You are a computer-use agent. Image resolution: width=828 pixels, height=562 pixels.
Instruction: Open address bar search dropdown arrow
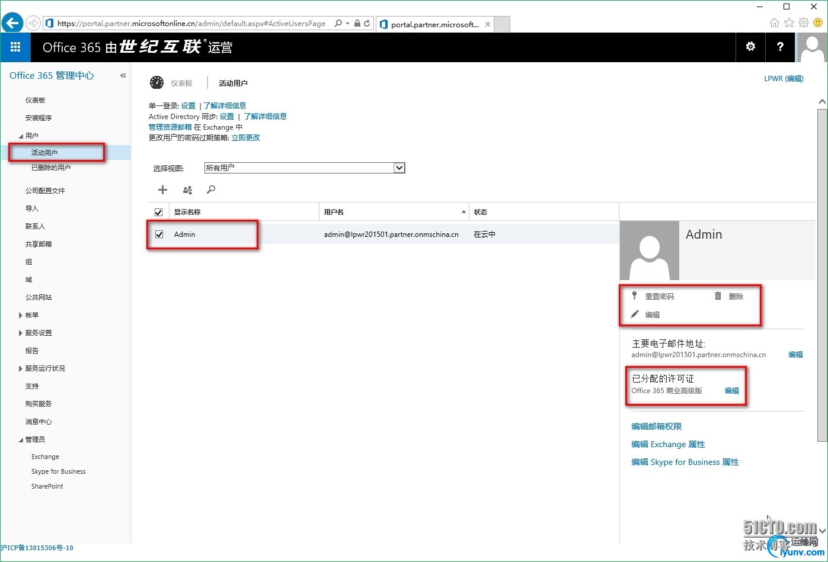pyautogui.click(x=347, y=24)
